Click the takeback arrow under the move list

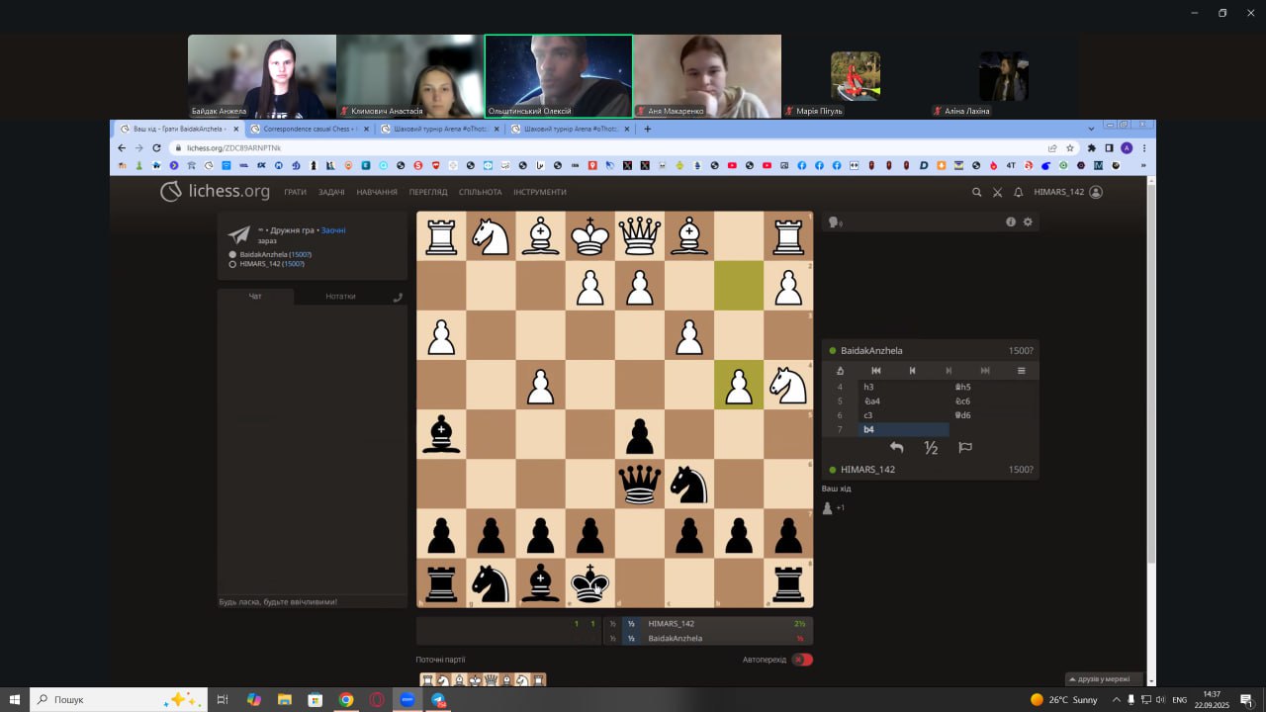[x=896, y=448]
